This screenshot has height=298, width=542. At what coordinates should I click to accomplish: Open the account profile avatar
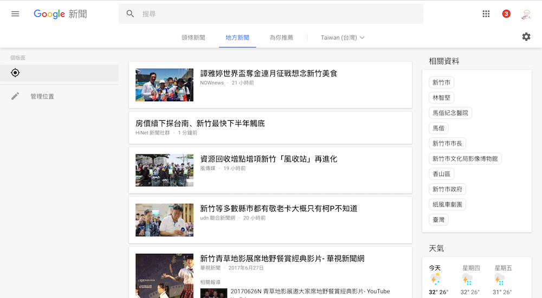(526, 14)
